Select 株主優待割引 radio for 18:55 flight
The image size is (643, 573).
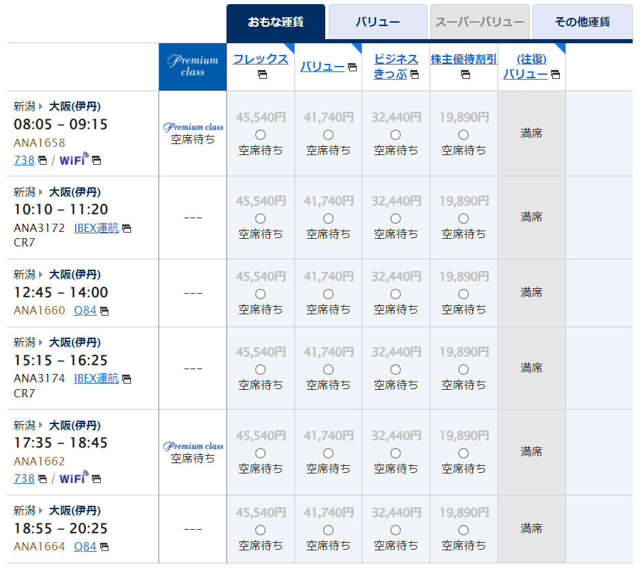click(464, 530)
